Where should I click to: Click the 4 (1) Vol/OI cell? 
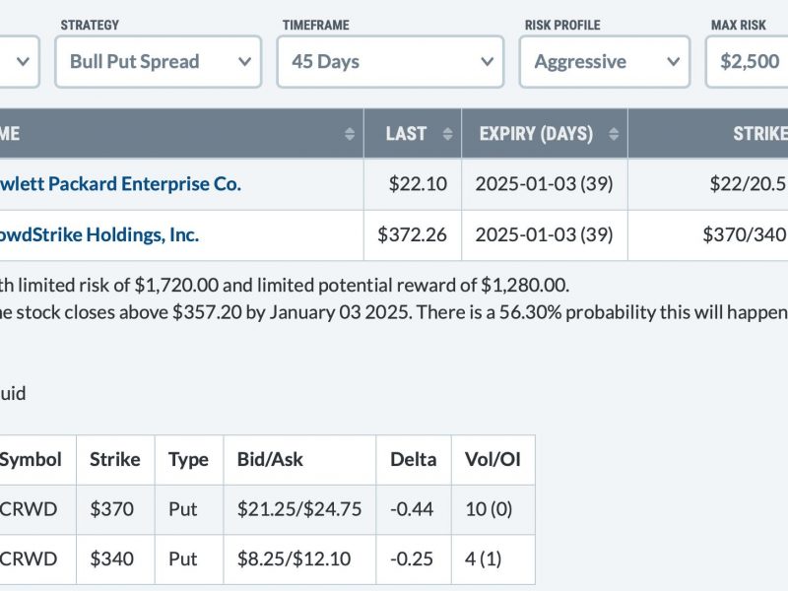[x=493, y=559]
